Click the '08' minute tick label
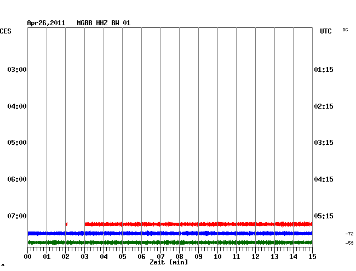356x271 pixels. pyautogui.click(x=179, y=256)
